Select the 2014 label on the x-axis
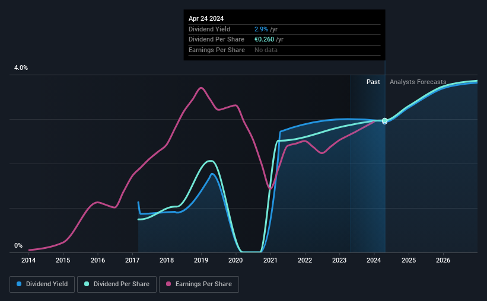Image resolution: width=487 pixels, height=301 pixels. click(28, 260)
